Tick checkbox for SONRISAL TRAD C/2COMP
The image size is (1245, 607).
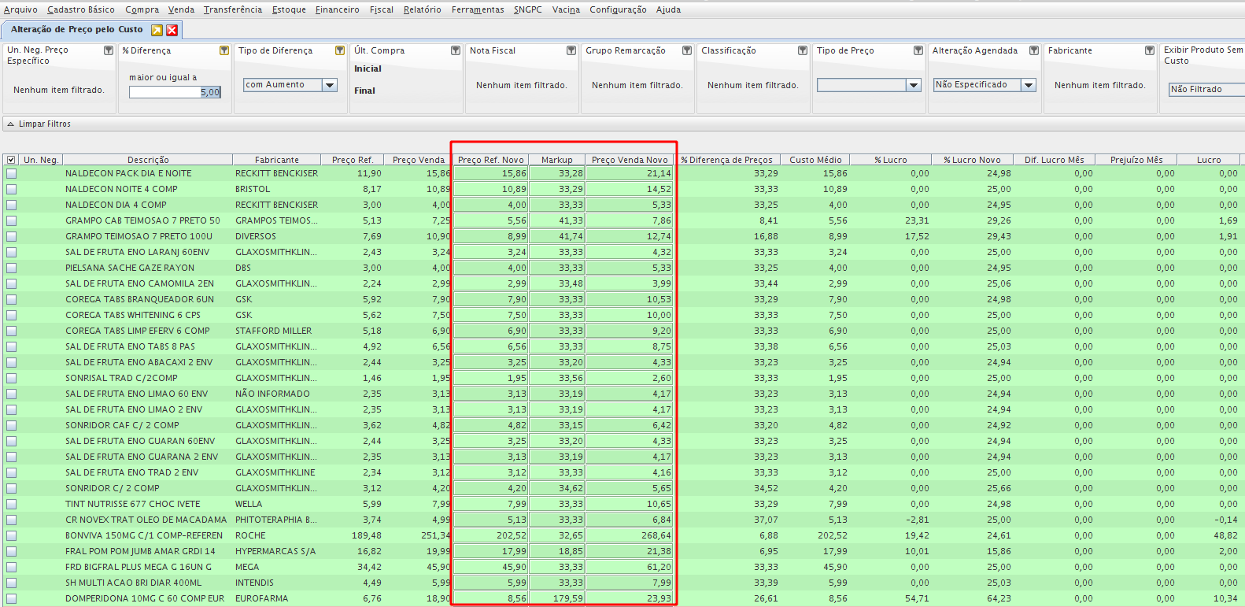click(11, 378)
